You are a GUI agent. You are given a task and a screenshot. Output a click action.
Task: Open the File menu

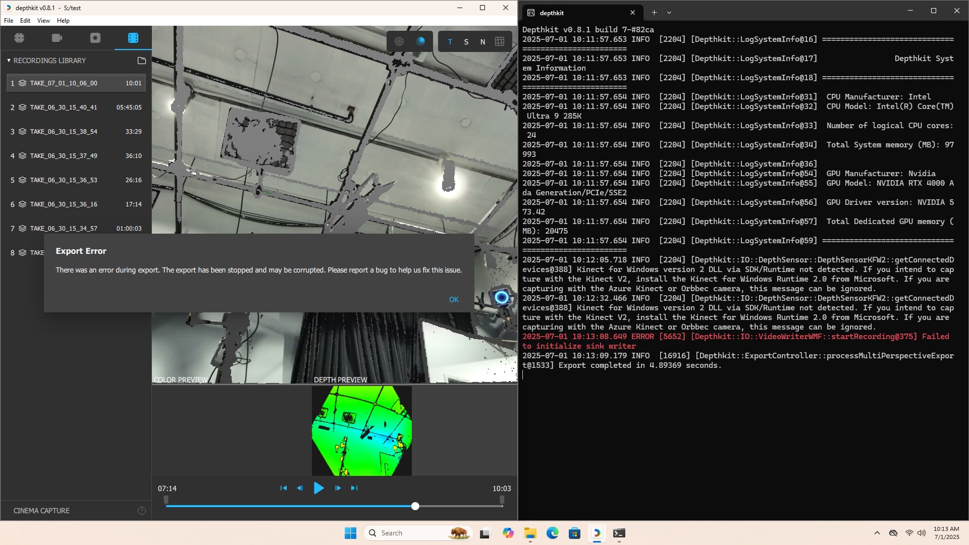coord(9,21)
